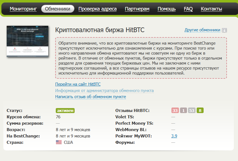Click the list icon beside Другие обменники

[x=224, y=30]
